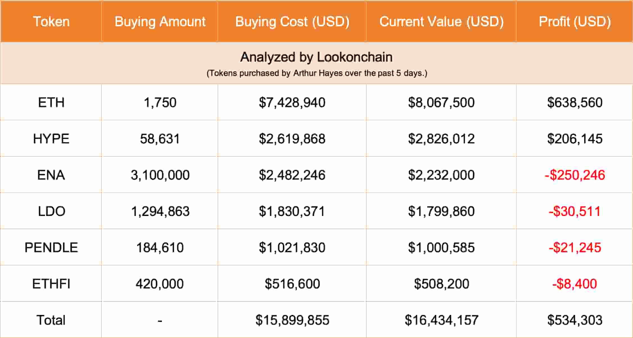This screenshot has height=338, width=633.
Task: Select the ENA token cell
Action: coord(51,175)
